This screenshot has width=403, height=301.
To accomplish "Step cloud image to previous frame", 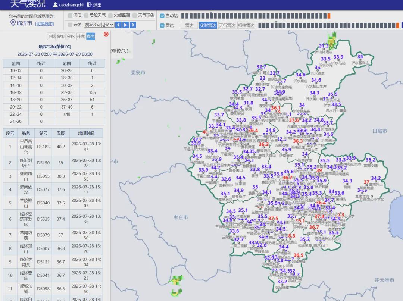I will [x=118, y=25].
